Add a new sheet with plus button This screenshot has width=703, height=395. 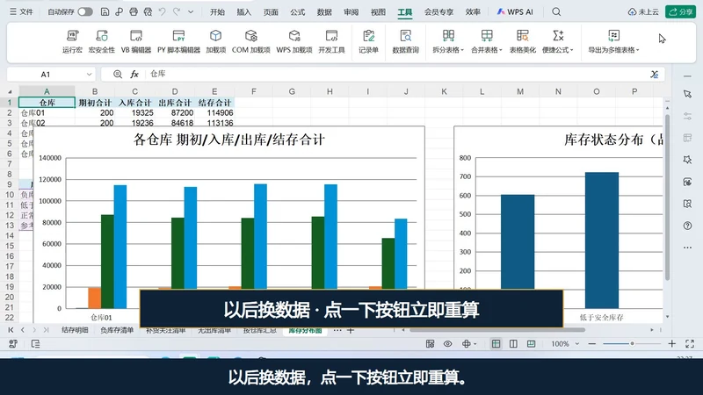coord(351,330)
